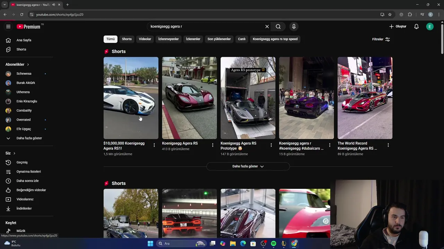Play the $10,000,000 Koenigsegg Agera RS1 short
Screen dimensions: 444x249
[x=131, y=98]
